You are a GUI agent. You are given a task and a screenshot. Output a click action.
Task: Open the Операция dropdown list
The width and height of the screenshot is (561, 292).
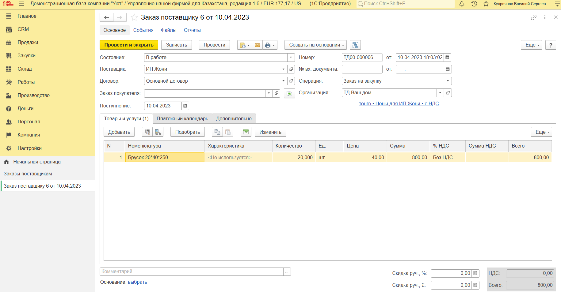coord(448,81)
